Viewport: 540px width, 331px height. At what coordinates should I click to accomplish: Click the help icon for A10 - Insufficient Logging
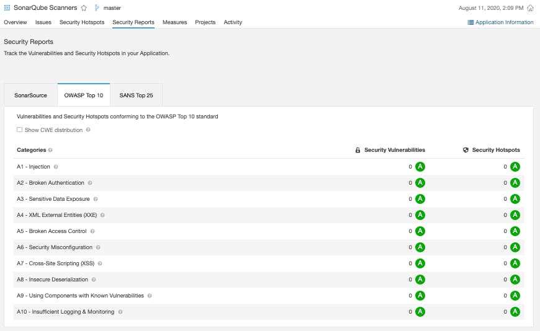coord(120,312)
